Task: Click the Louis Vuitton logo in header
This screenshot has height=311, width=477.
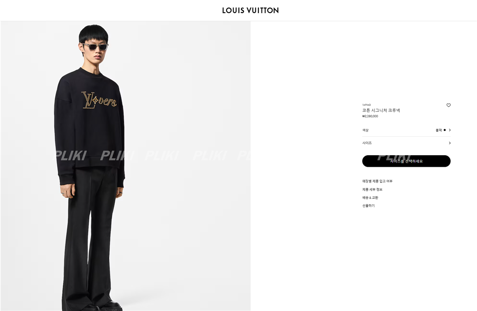Action: tap(250, 10)
